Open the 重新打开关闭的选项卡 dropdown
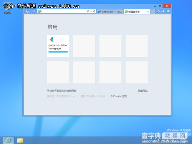 click(61, 96)
